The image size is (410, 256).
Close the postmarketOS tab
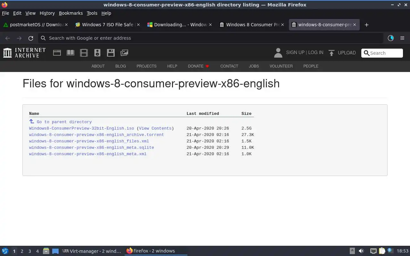pyautogui.click(x=66, y=25)
